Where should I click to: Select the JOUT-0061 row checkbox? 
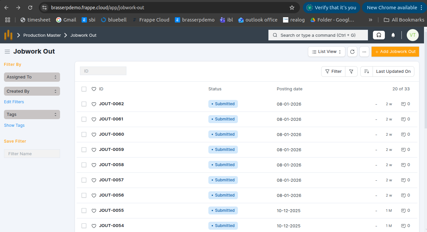[x=84, y=119]
